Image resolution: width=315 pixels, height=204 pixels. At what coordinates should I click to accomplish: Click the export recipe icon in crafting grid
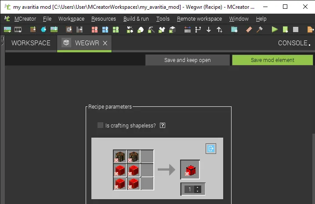click(x=211, y=149)
